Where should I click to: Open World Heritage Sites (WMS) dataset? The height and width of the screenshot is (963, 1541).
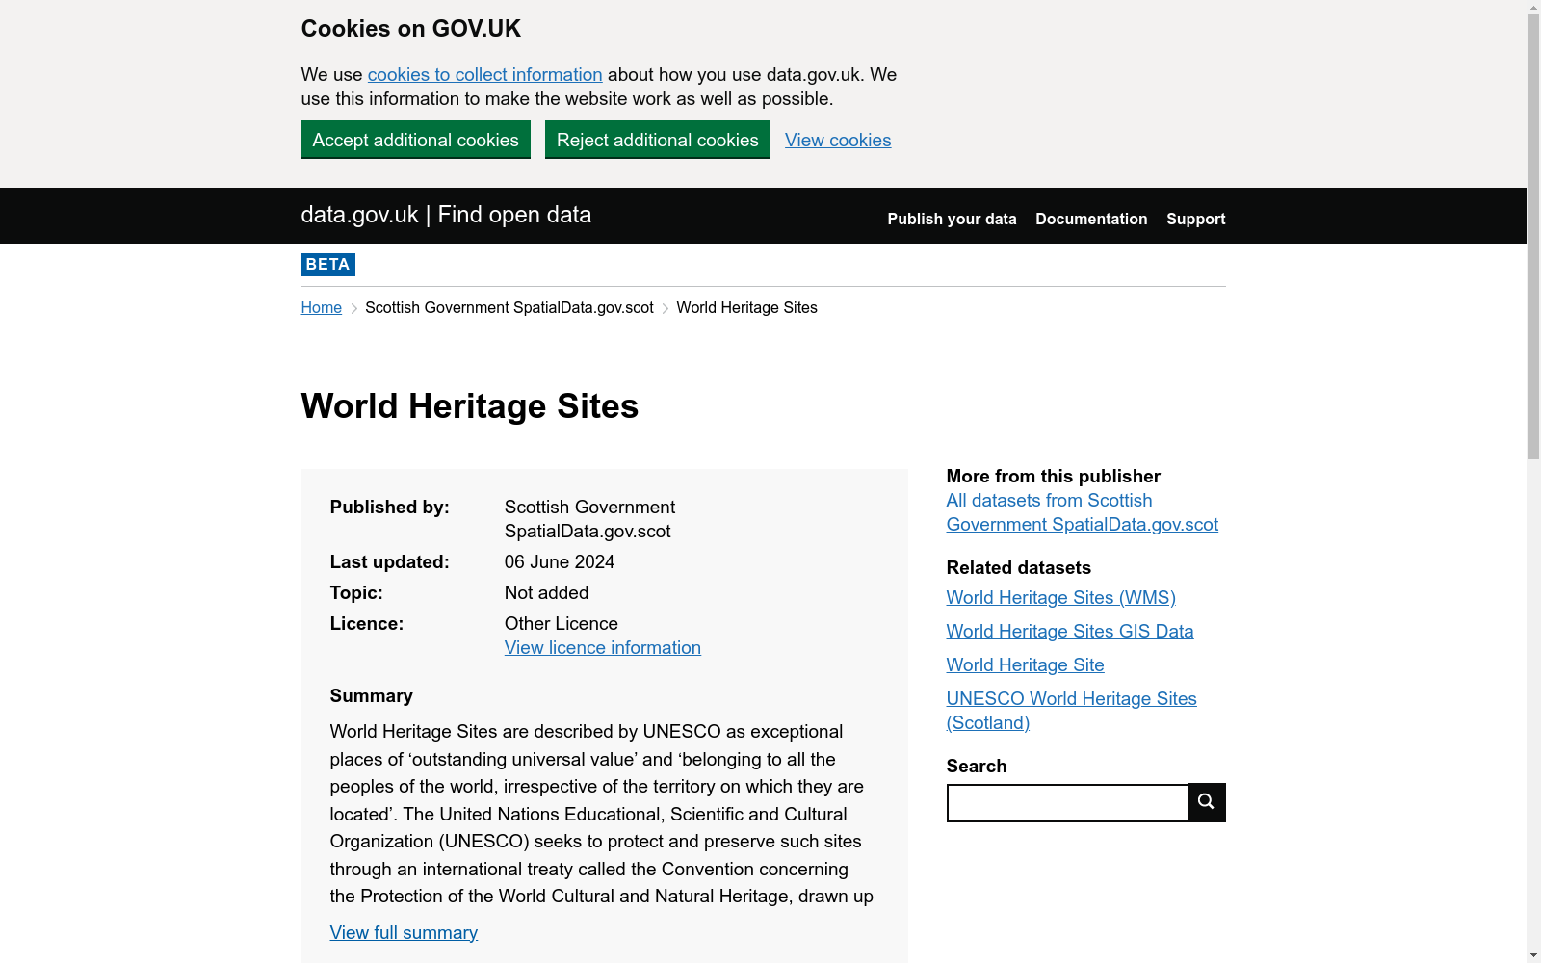pos(1061,598)
